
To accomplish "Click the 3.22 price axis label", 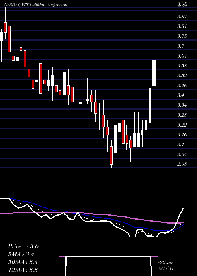I will point(182,125).
